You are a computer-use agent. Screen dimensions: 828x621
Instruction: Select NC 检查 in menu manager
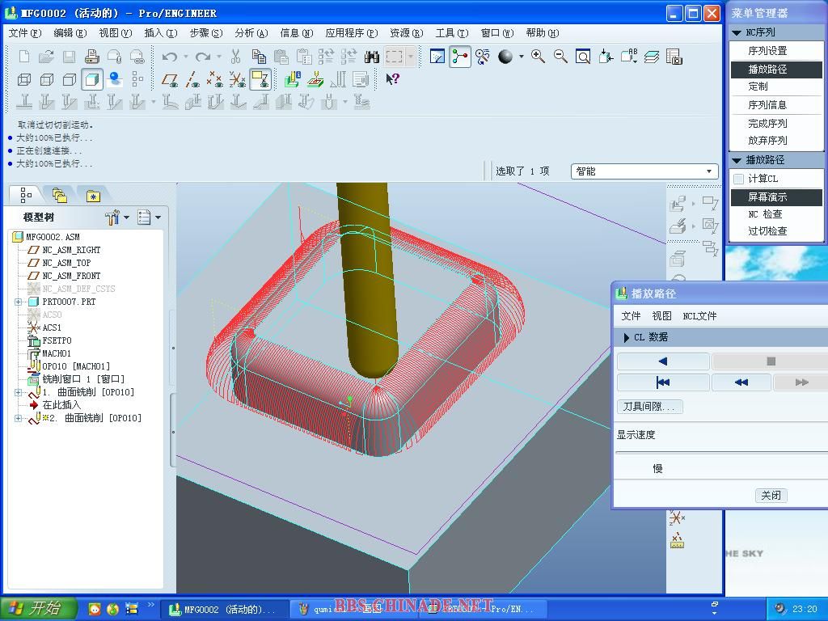point(764,214)
